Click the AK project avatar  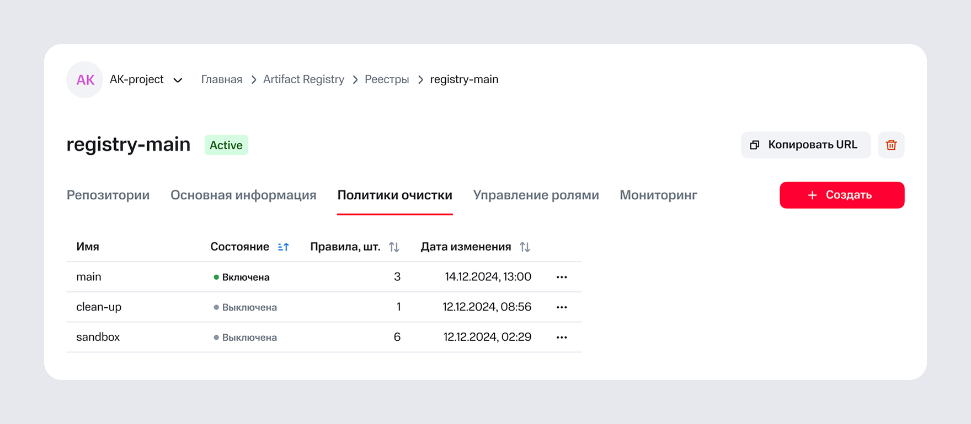tap(85, 80)
